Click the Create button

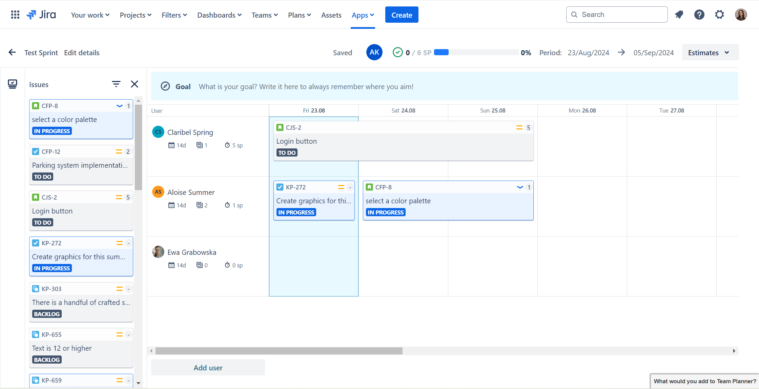tap(402, 15)
